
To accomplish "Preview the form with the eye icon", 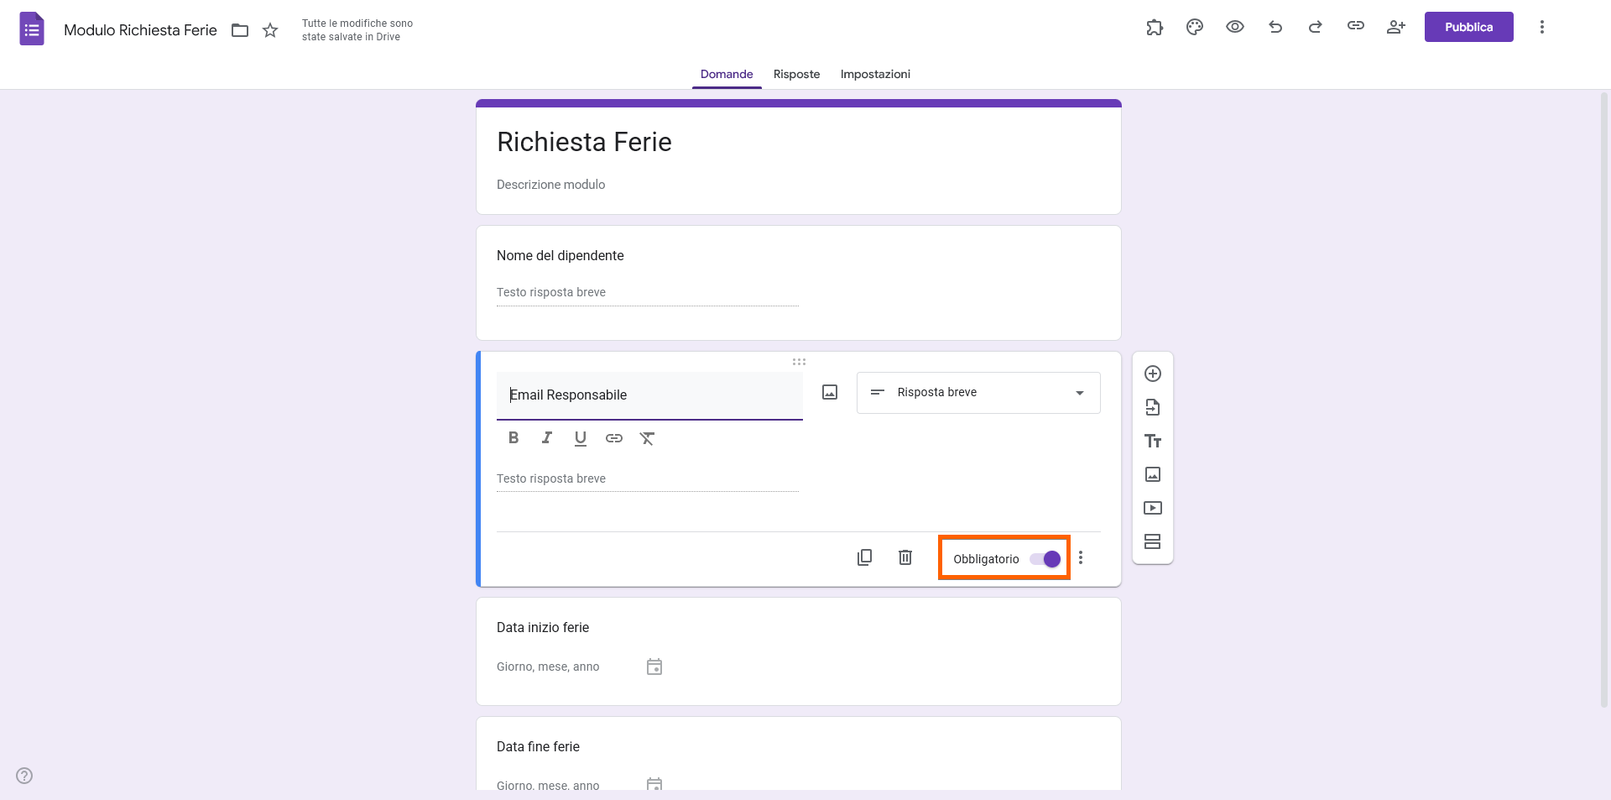I will (1234, 27).
